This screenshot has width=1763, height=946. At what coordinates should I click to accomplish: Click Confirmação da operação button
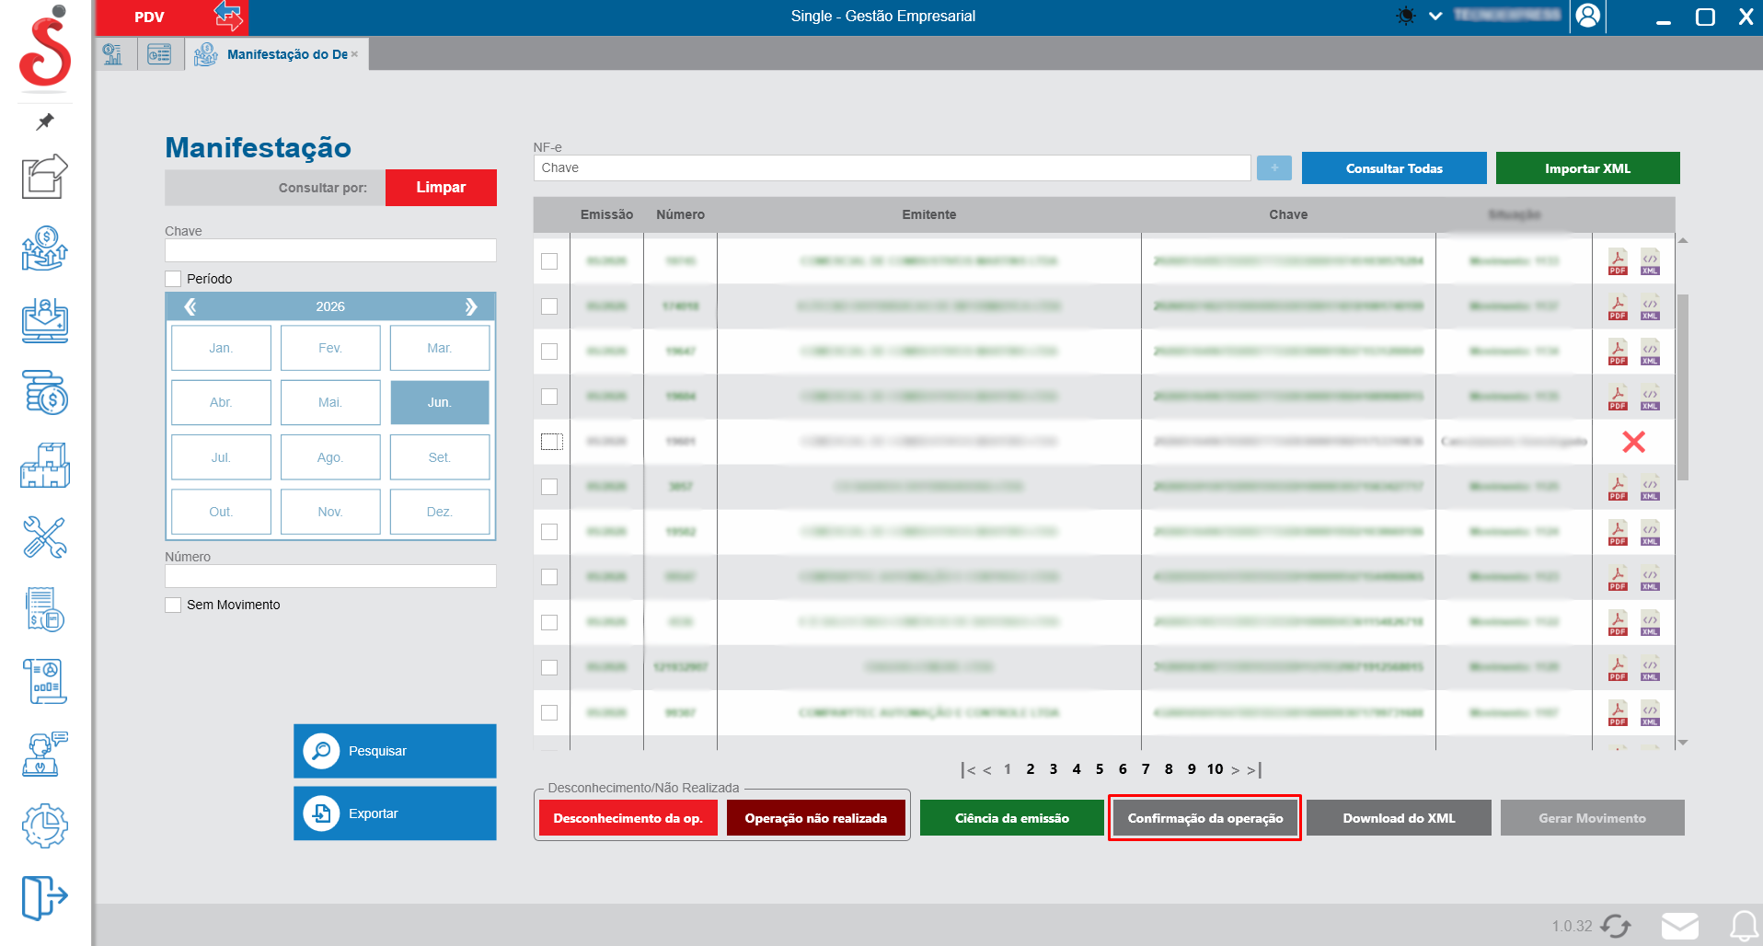click(x=1204, y=818)
